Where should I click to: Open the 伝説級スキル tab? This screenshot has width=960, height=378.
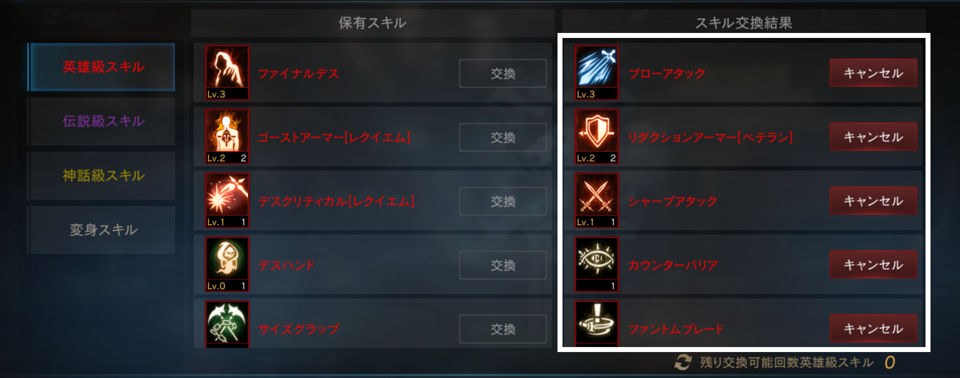click(x=101, y=121)
